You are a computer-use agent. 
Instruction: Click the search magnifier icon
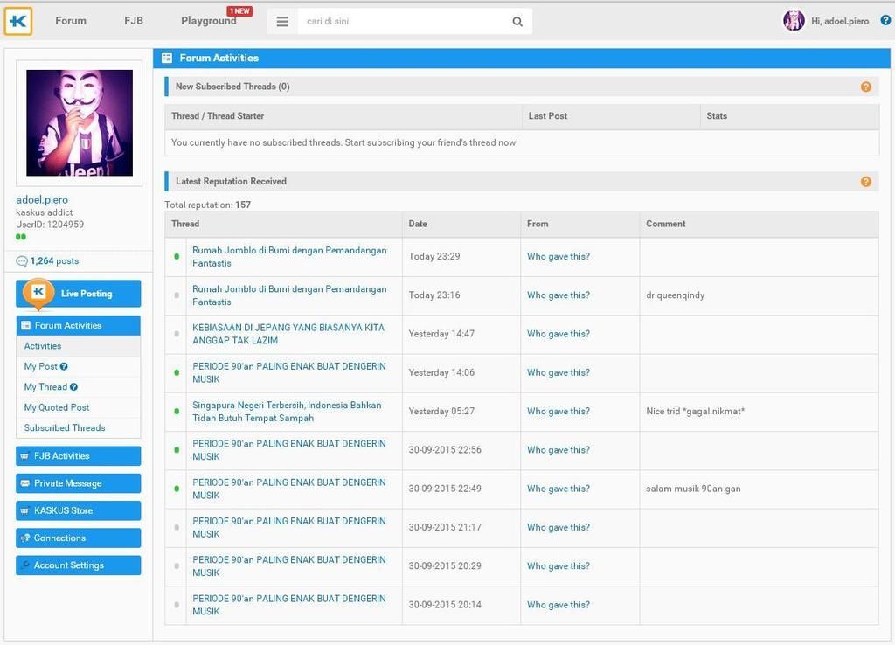tap(517, 22)
